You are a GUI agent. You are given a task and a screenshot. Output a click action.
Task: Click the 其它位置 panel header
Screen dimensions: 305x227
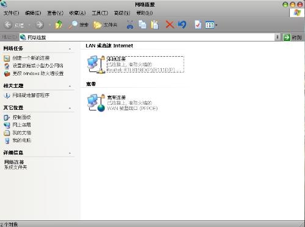13,108
